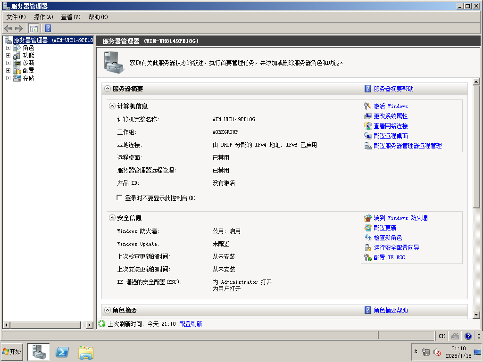Click the language bar keyboard icon
This screenshot has height=362, width=483.
(x=455, y=336)
